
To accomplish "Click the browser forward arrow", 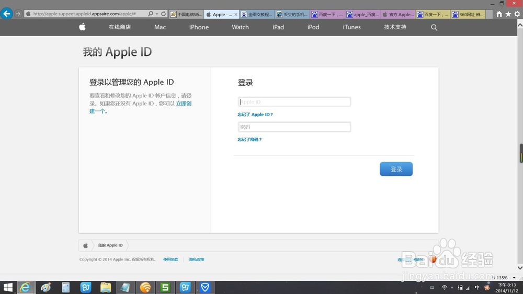I will tap(18, 14).
